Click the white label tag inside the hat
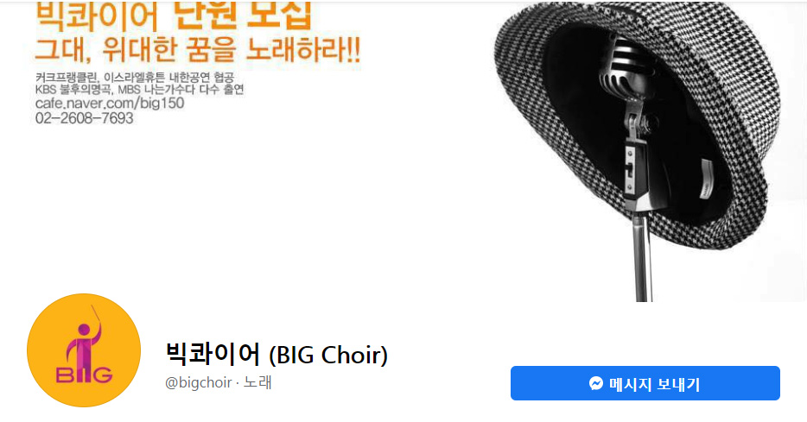This screenshot has height=422, width=807. click(x=706, y=179)
